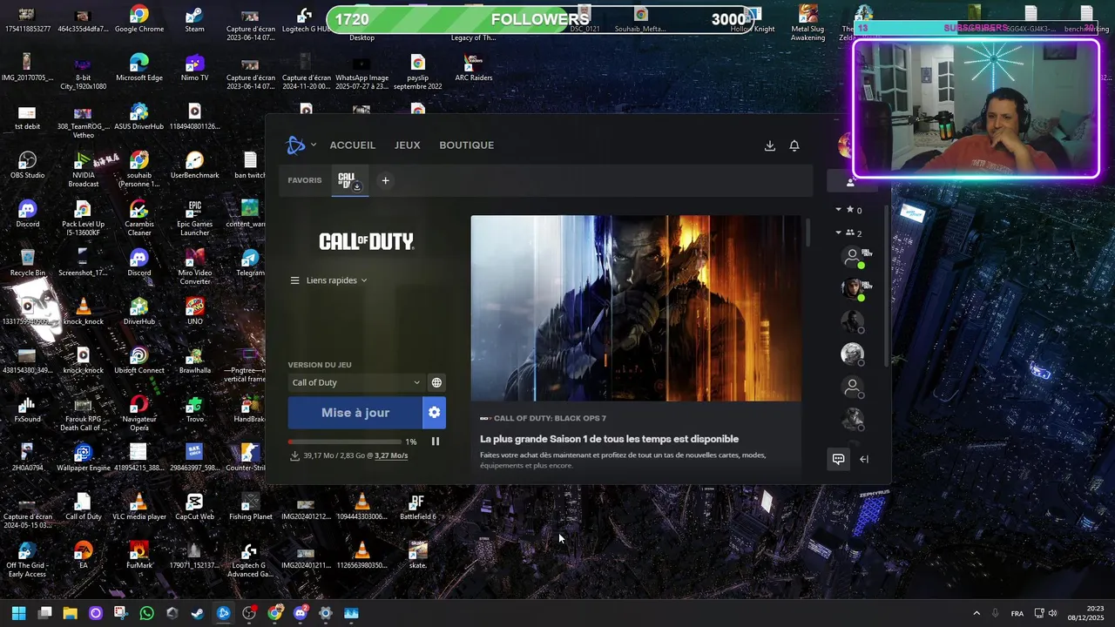
Task: Expand the Liens rapides menu
Action: [x=328, y=280]
